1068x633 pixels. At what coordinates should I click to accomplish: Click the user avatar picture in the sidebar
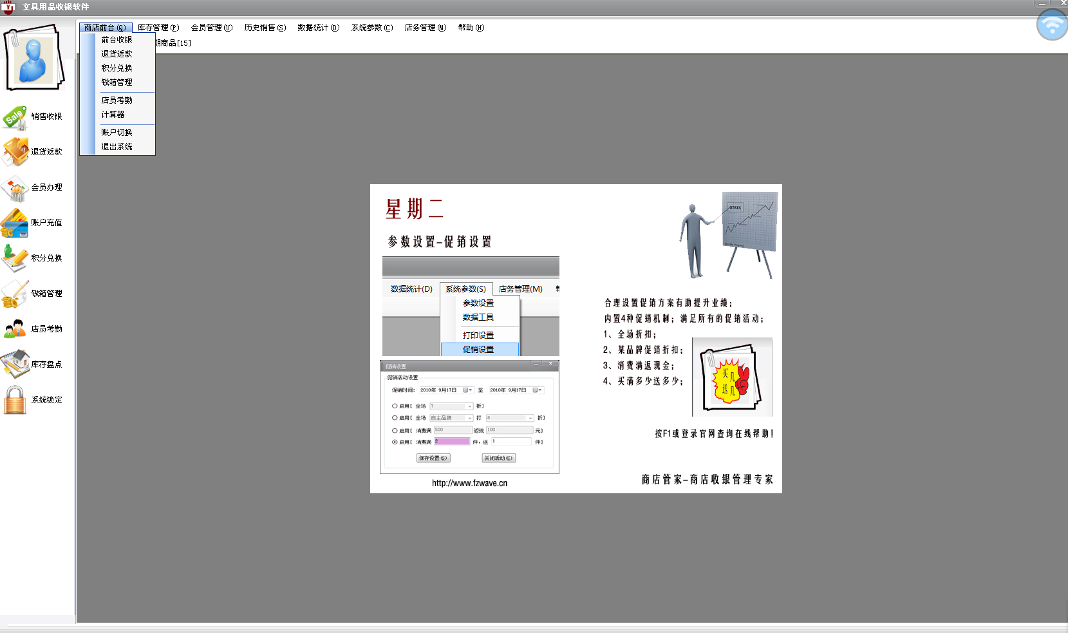point(33,58)
